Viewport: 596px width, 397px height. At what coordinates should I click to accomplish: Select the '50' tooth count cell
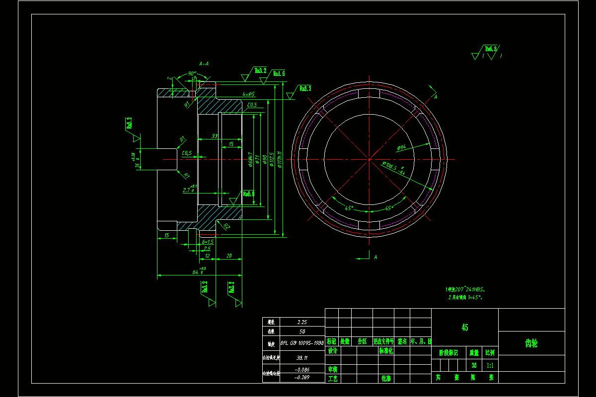pos(302,331)
